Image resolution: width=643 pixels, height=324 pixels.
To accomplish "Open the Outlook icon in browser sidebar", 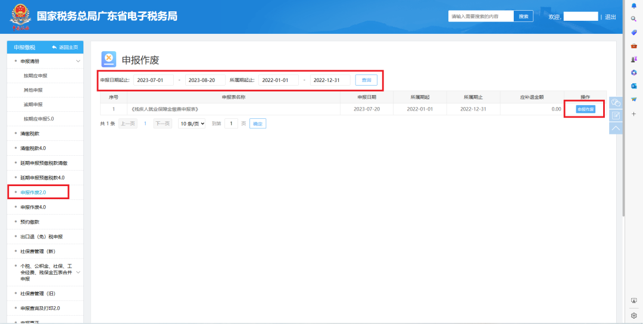I will click(634, 86).
